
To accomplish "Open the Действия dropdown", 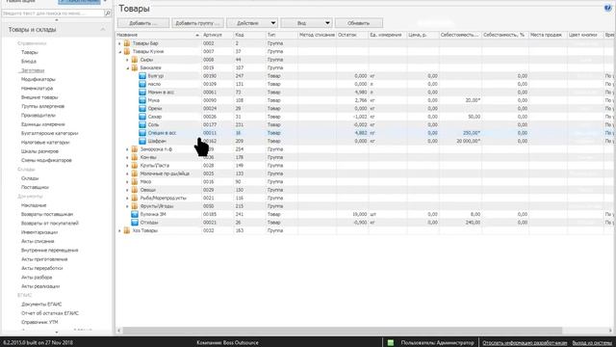I will point(252,23).
